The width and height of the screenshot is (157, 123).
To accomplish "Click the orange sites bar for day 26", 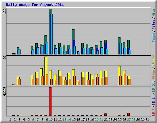I will coord(125,79).
